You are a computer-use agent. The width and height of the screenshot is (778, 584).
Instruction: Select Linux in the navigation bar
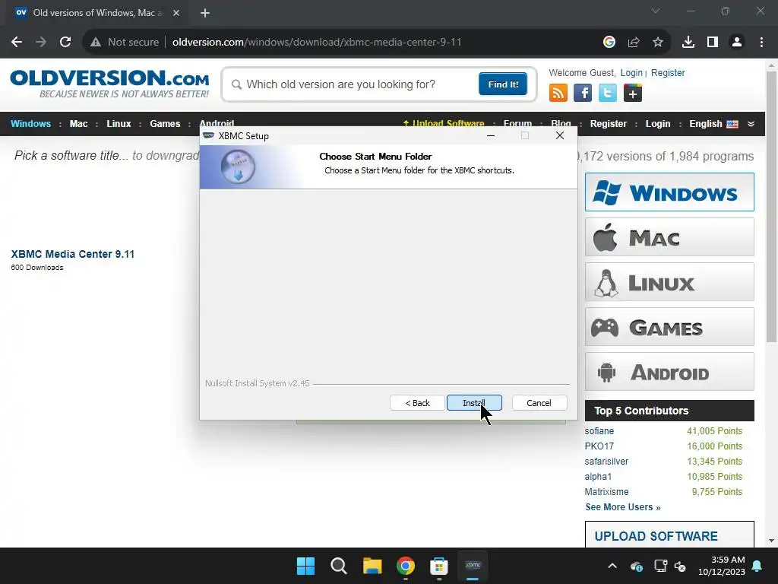pyautogui.click(x=119, y=124)
